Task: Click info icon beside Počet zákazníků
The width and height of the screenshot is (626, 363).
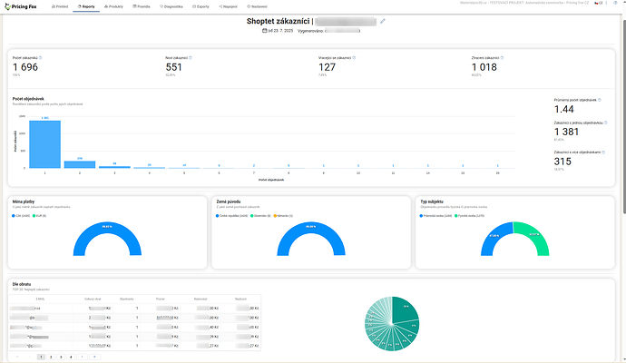Action: [x=41, y=57]
